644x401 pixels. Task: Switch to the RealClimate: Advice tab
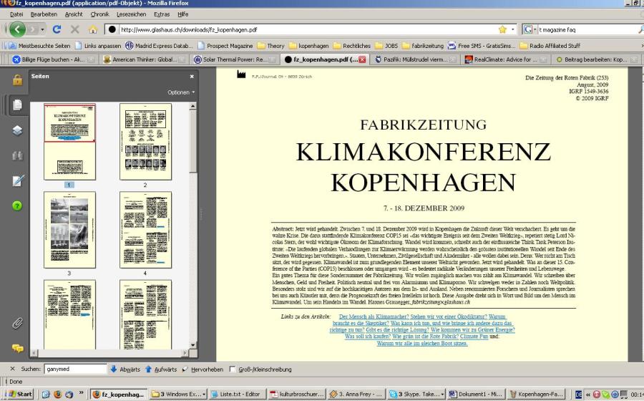[506, 59]
